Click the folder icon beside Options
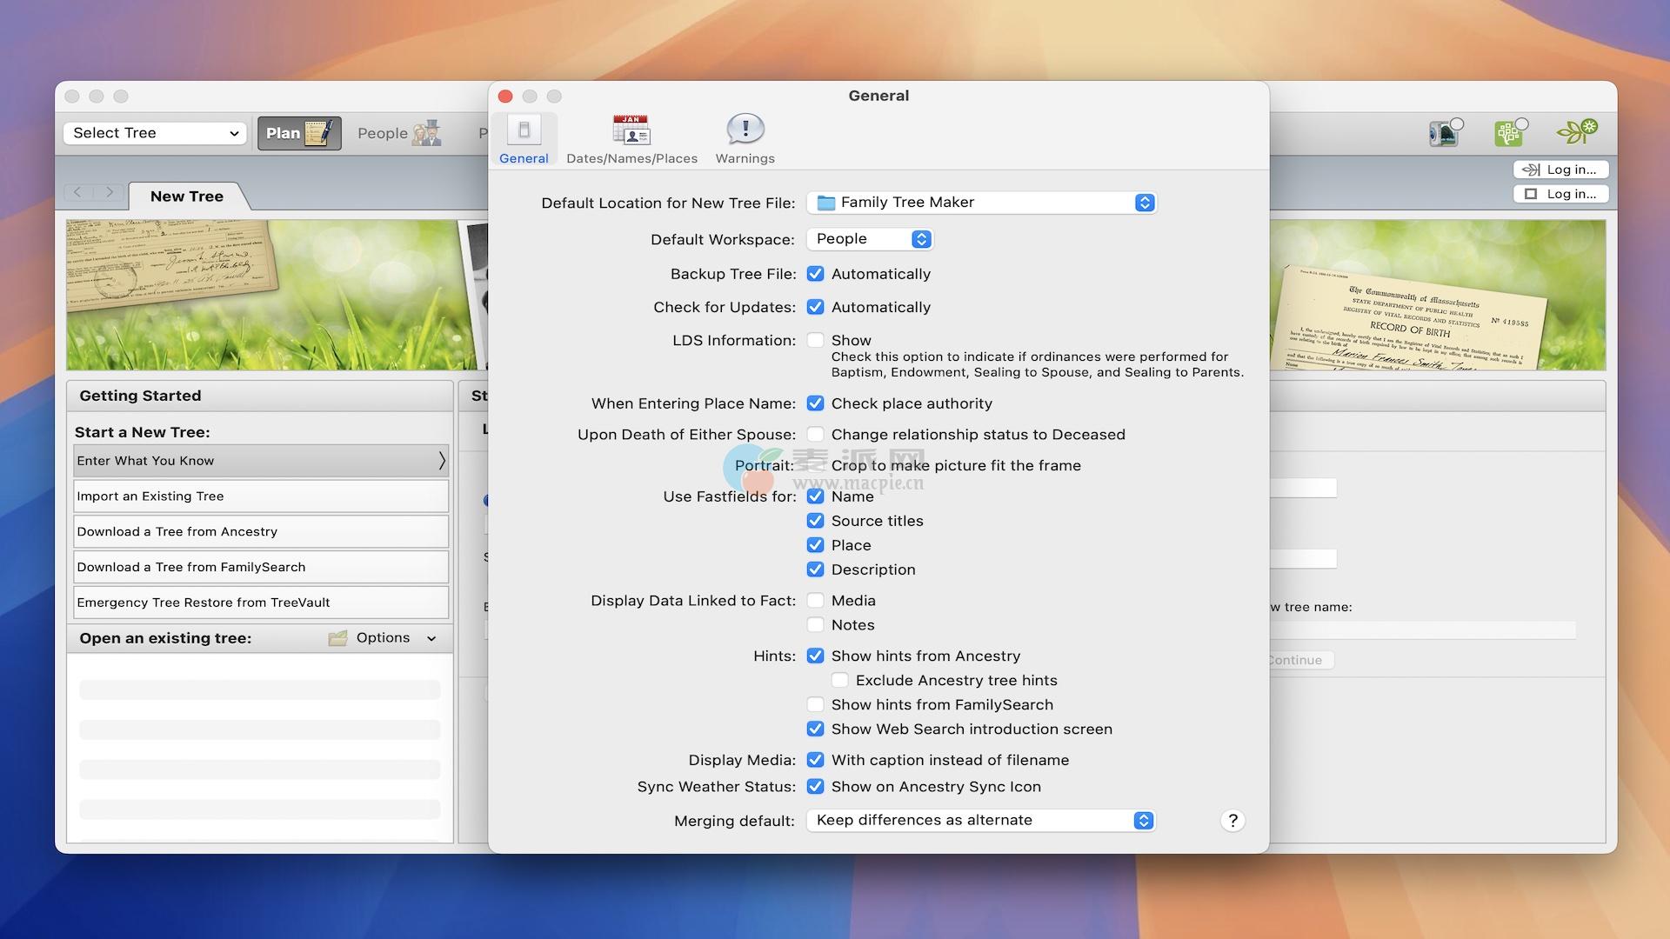 337,638
